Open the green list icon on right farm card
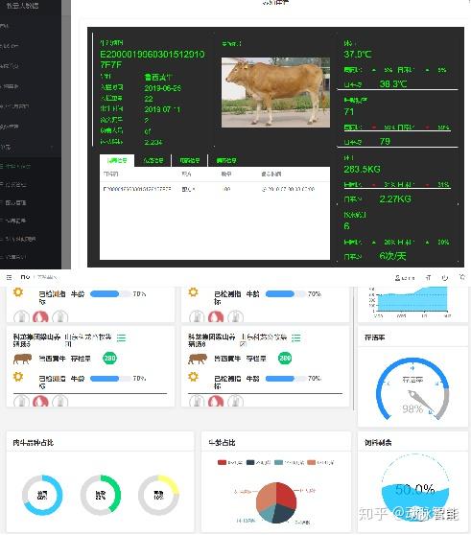The width and height of the screenshot is (471, 535). tap(295, 337)
